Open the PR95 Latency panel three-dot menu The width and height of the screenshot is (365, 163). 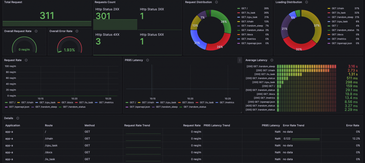pos(240,60)
